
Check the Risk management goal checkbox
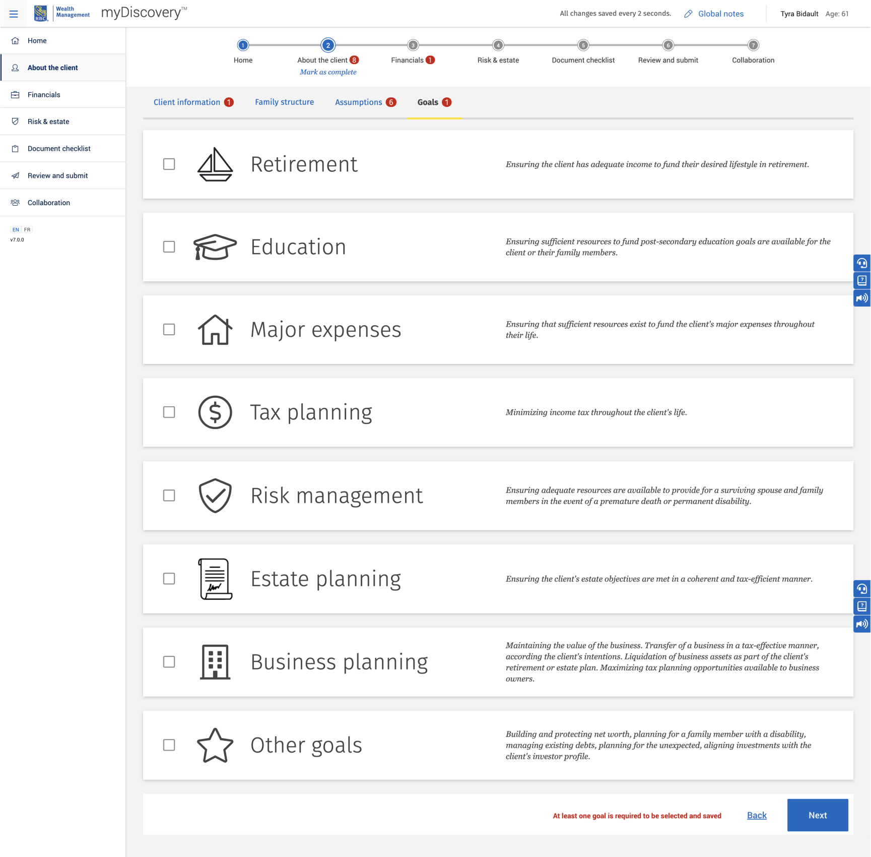[x=169, y=496]
